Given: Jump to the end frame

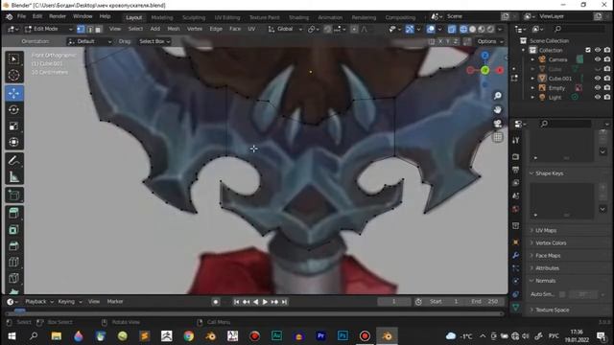Looking at the screenshot, I should click(x=284, y=302).
